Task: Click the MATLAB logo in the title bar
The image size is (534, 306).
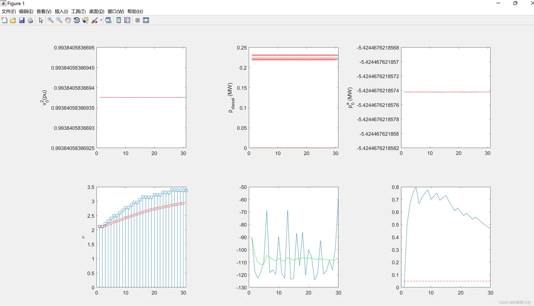Action: pyautogui.click(x=3, y=3)
